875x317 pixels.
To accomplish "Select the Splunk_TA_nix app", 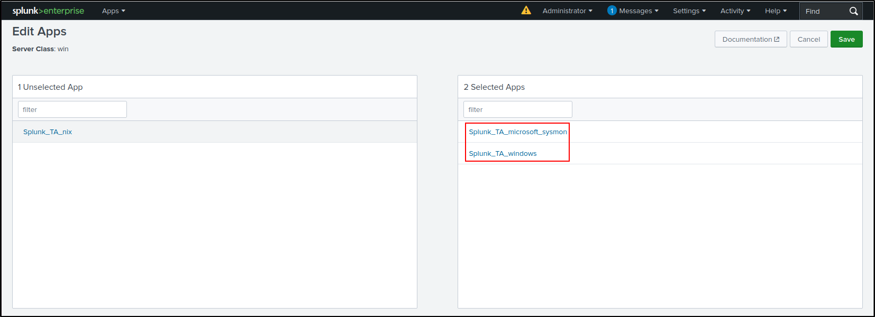I will coord(48,132).
